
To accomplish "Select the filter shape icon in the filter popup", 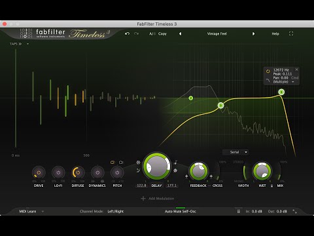I will click(x=268, y=81).
